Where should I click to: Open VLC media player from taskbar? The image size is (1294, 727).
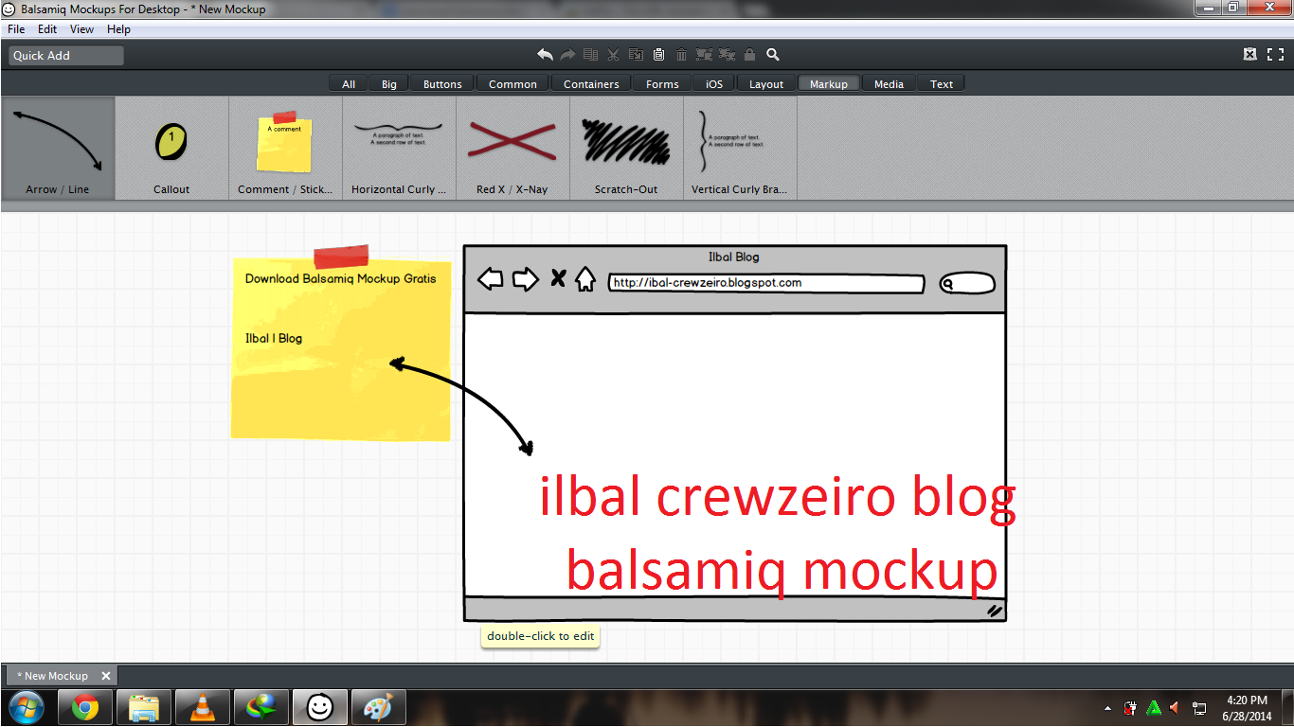pyautogui.click(x=203, y=707)
